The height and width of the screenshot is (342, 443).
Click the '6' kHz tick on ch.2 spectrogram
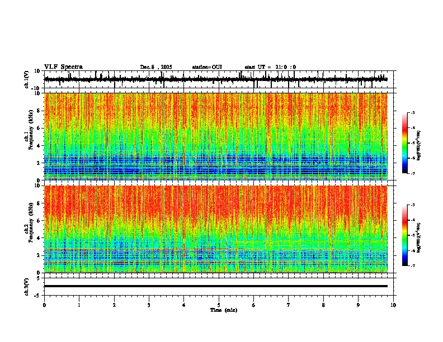(x=39, y=220)
